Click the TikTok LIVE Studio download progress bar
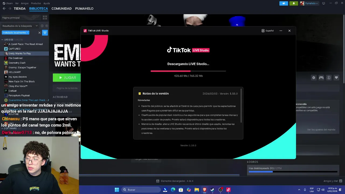Viewport: 345px width, 194px height. 188,71
